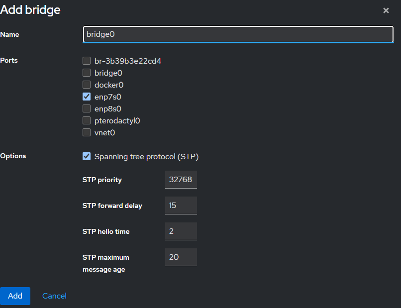Screen dimensions: 401x308
Task: Toggle the vnet0 port checkbox
Action: click(x=87, y=133)
